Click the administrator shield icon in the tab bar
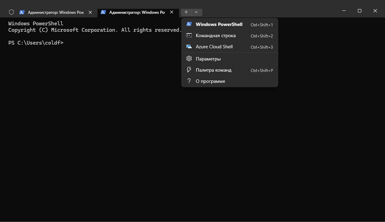385x222 pixels. 11,12
